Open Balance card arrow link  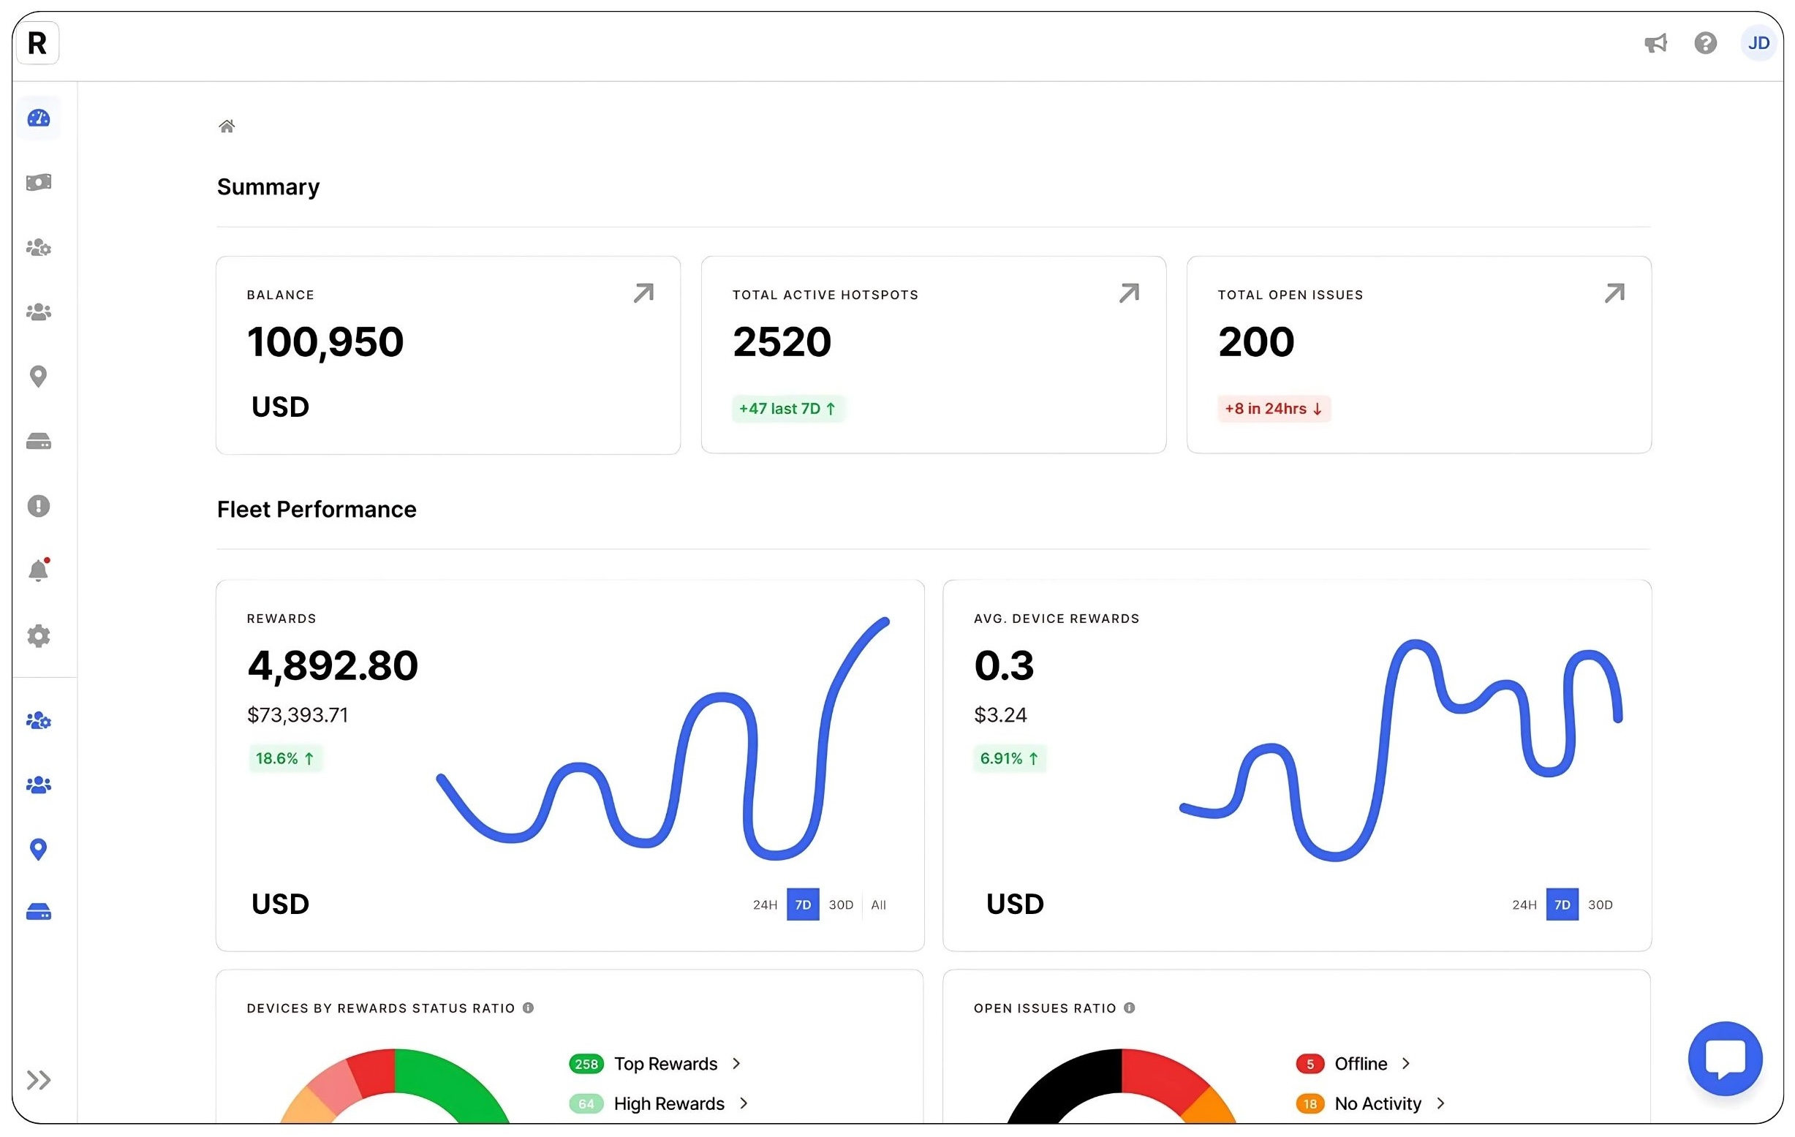pyautogui.click(x=643, y=293)
